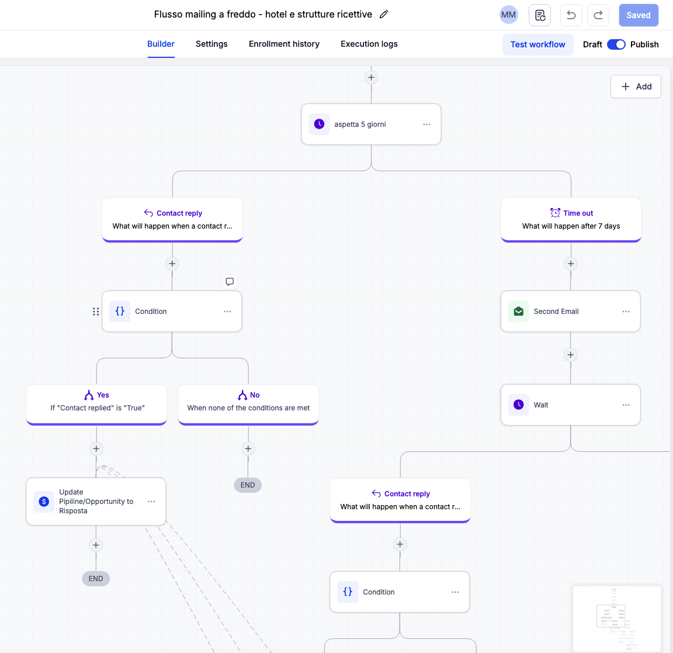Grab the drag handle beside Condition node
Viewport: 673px width, 653px height.
[96, 312]
